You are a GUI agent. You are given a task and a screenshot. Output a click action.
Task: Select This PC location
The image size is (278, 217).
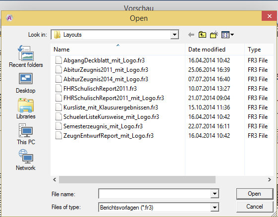pyautogui.click(x=26, y=134)
